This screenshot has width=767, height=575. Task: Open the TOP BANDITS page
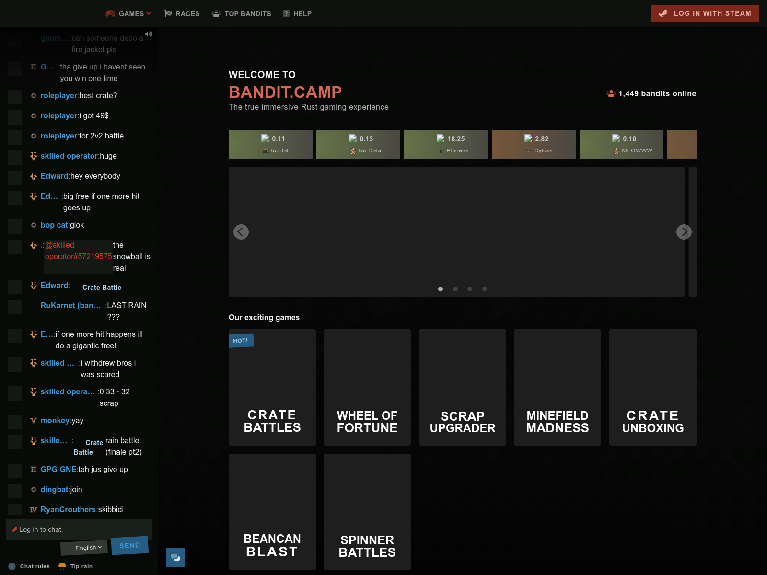tap(246, 13)
